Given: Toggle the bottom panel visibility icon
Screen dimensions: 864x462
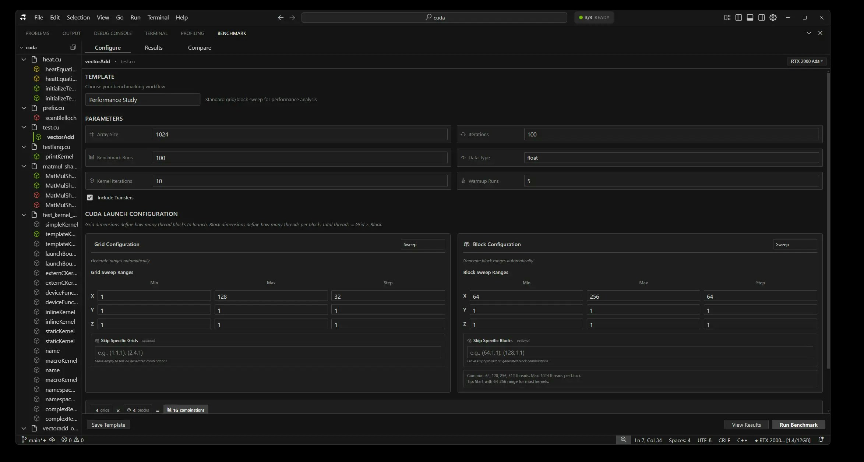Looking at the screenshot, I should 750,17.
